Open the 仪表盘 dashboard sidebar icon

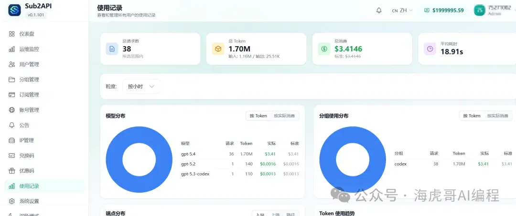click(x=12, y=34)
